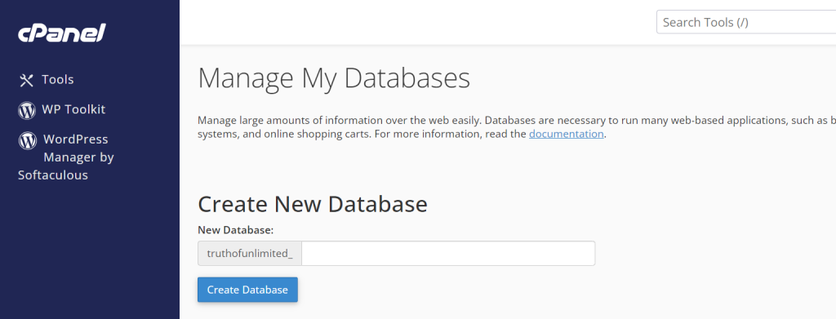Click the New Database: label
The image size is (836, 319).
coord(235,230)
